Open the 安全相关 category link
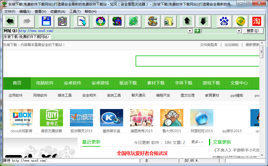The width and height of the screenshot is (268, 166). coord(89,95)
